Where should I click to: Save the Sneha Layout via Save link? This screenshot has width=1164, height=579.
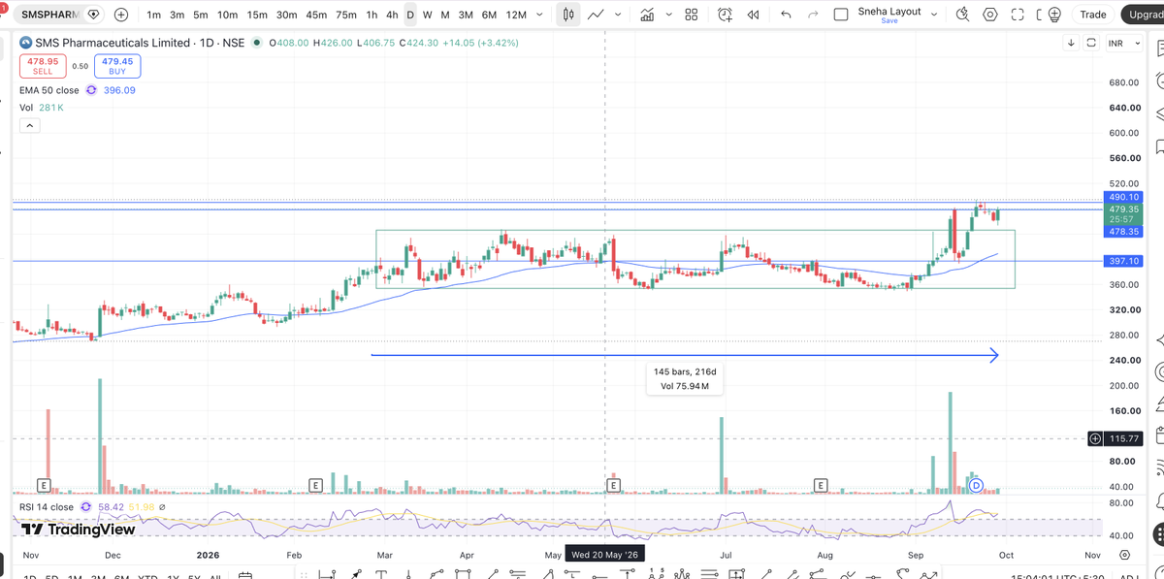(x=889, y=20)
